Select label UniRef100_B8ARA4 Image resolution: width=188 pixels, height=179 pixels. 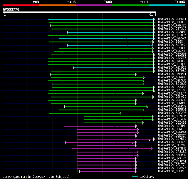coord(172,155)
